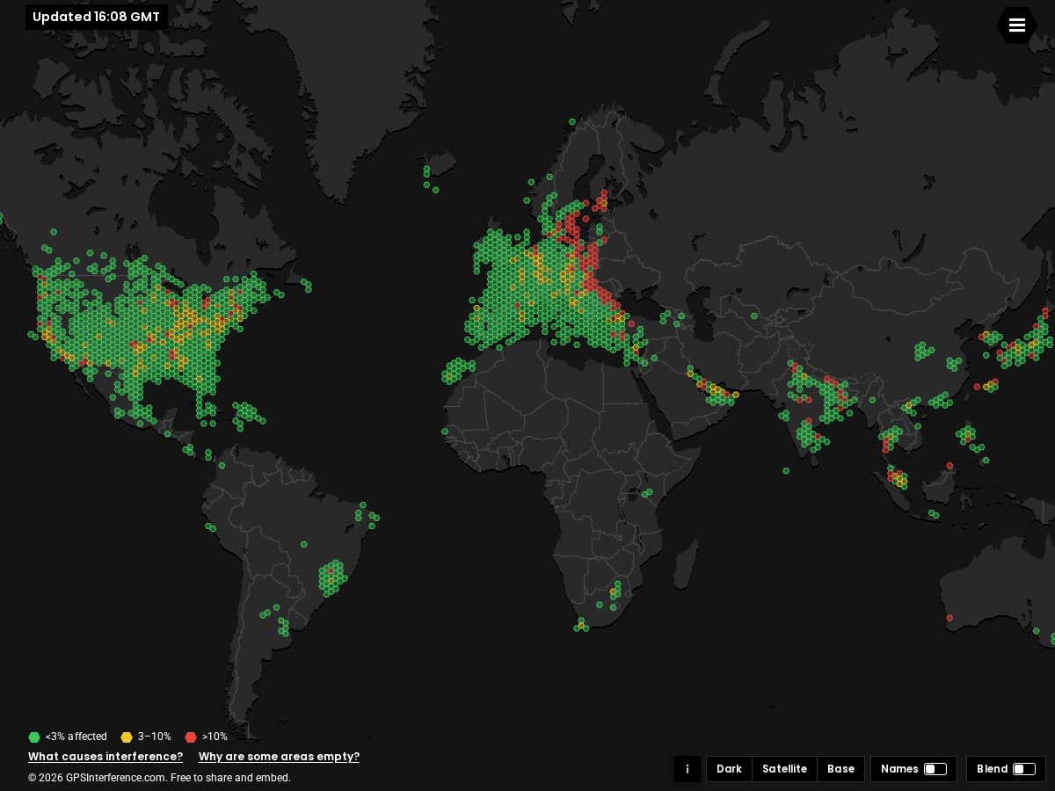Click the '>10%' legend text
The height and width of the screenshot is (791, 1055).
(215, 737)
